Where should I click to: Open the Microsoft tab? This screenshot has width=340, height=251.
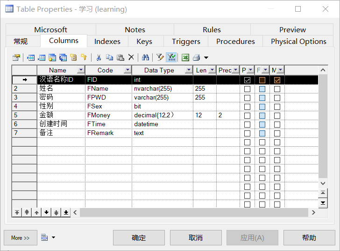click(51, 29)
